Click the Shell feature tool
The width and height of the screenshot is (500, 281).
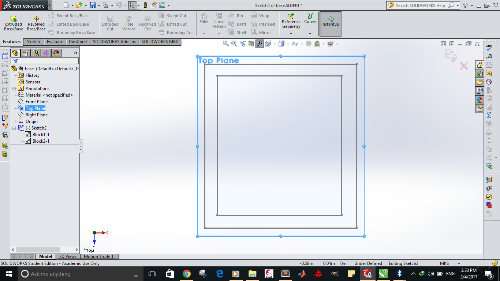[x=237, y=33]
